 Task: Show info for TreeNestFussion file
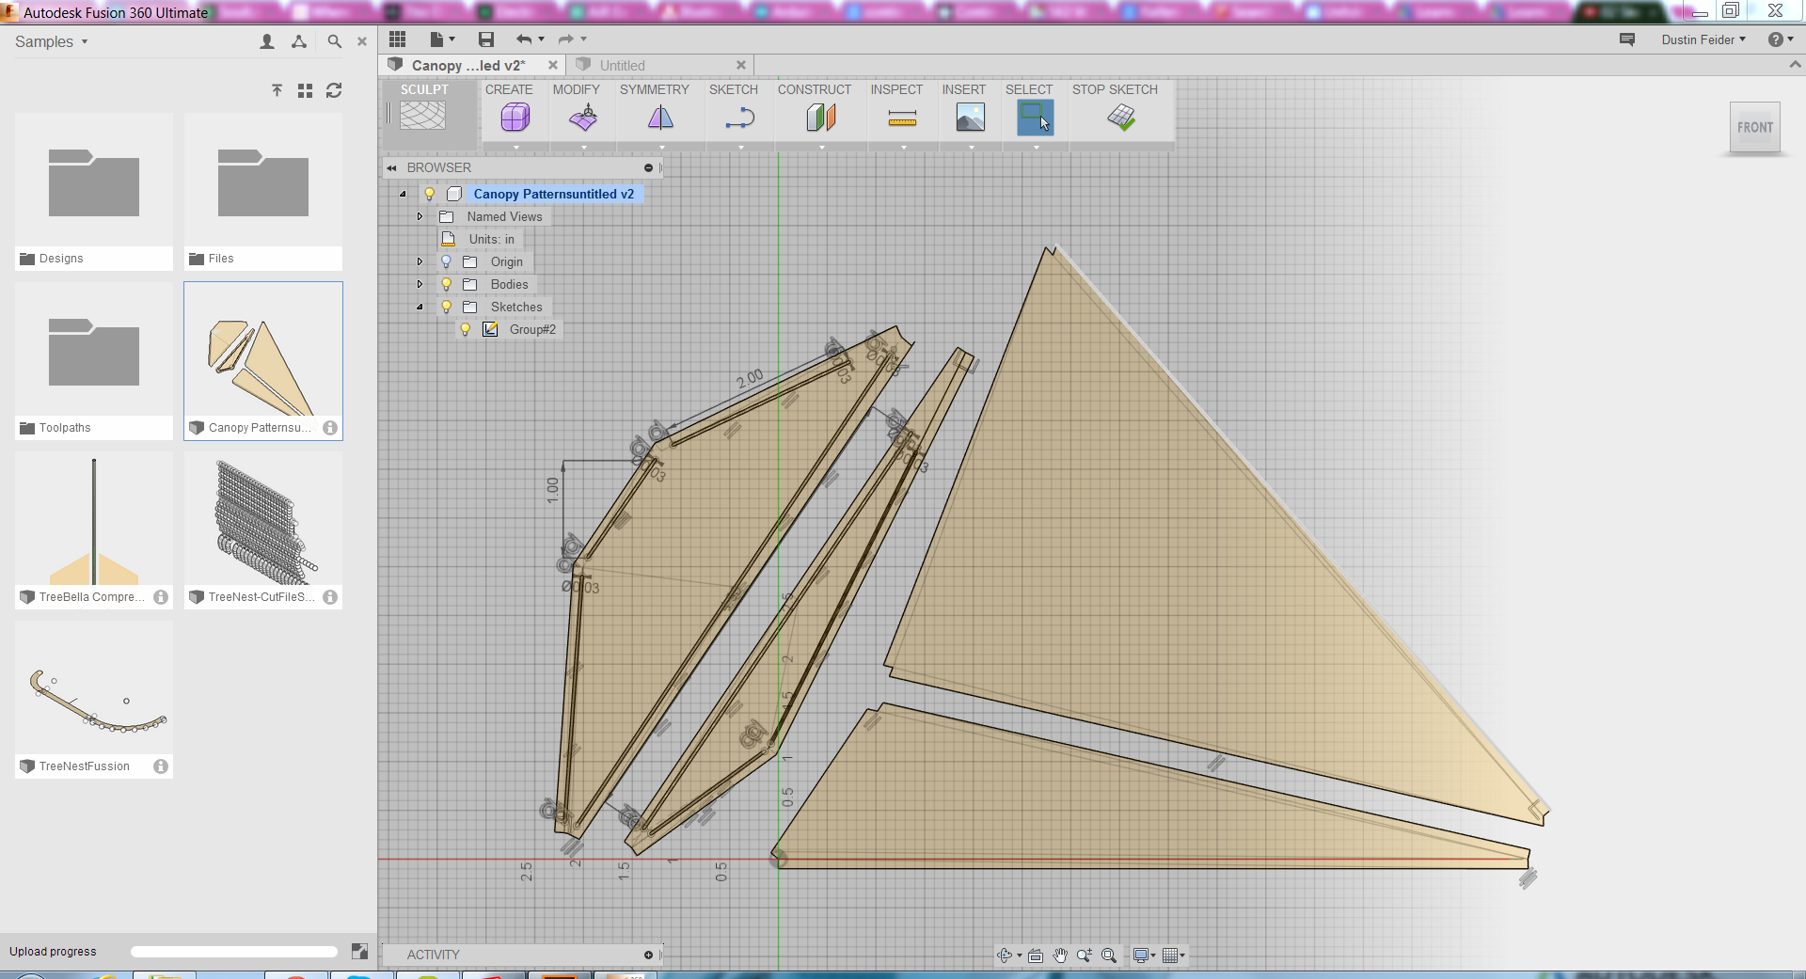point(161,766)
